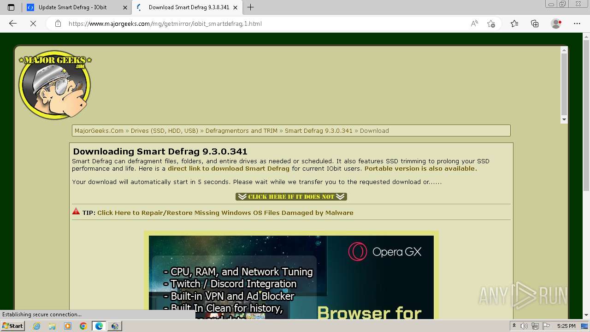The image size is (590, 332).
Task: Click the browser back arrow
Action: [x=13, y=24]
